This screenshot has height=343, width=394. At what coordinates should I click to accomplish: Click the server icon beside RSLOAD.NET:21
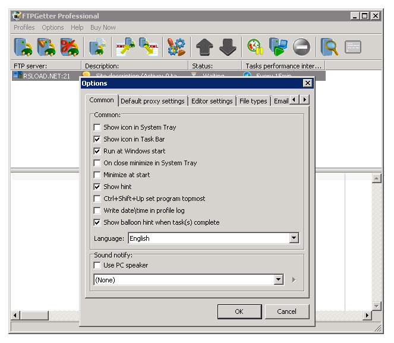point(18,75)
